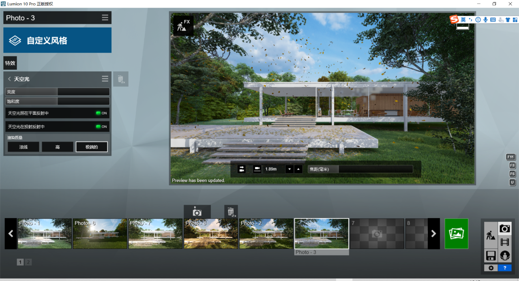
Task: Click Sogou voice input microphone
Action: [485, 19]
